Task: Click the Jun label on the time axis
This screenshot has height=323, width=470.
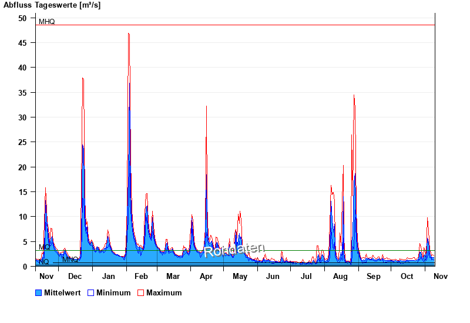Action: [273, 276]
